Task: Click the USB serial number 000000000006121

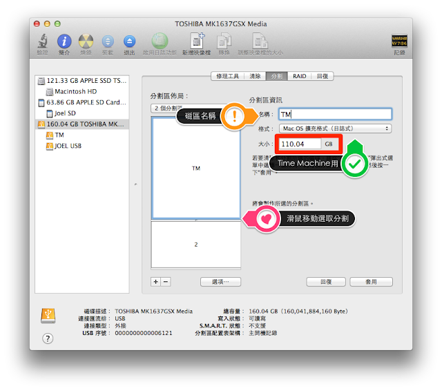Action: [144, 333]
